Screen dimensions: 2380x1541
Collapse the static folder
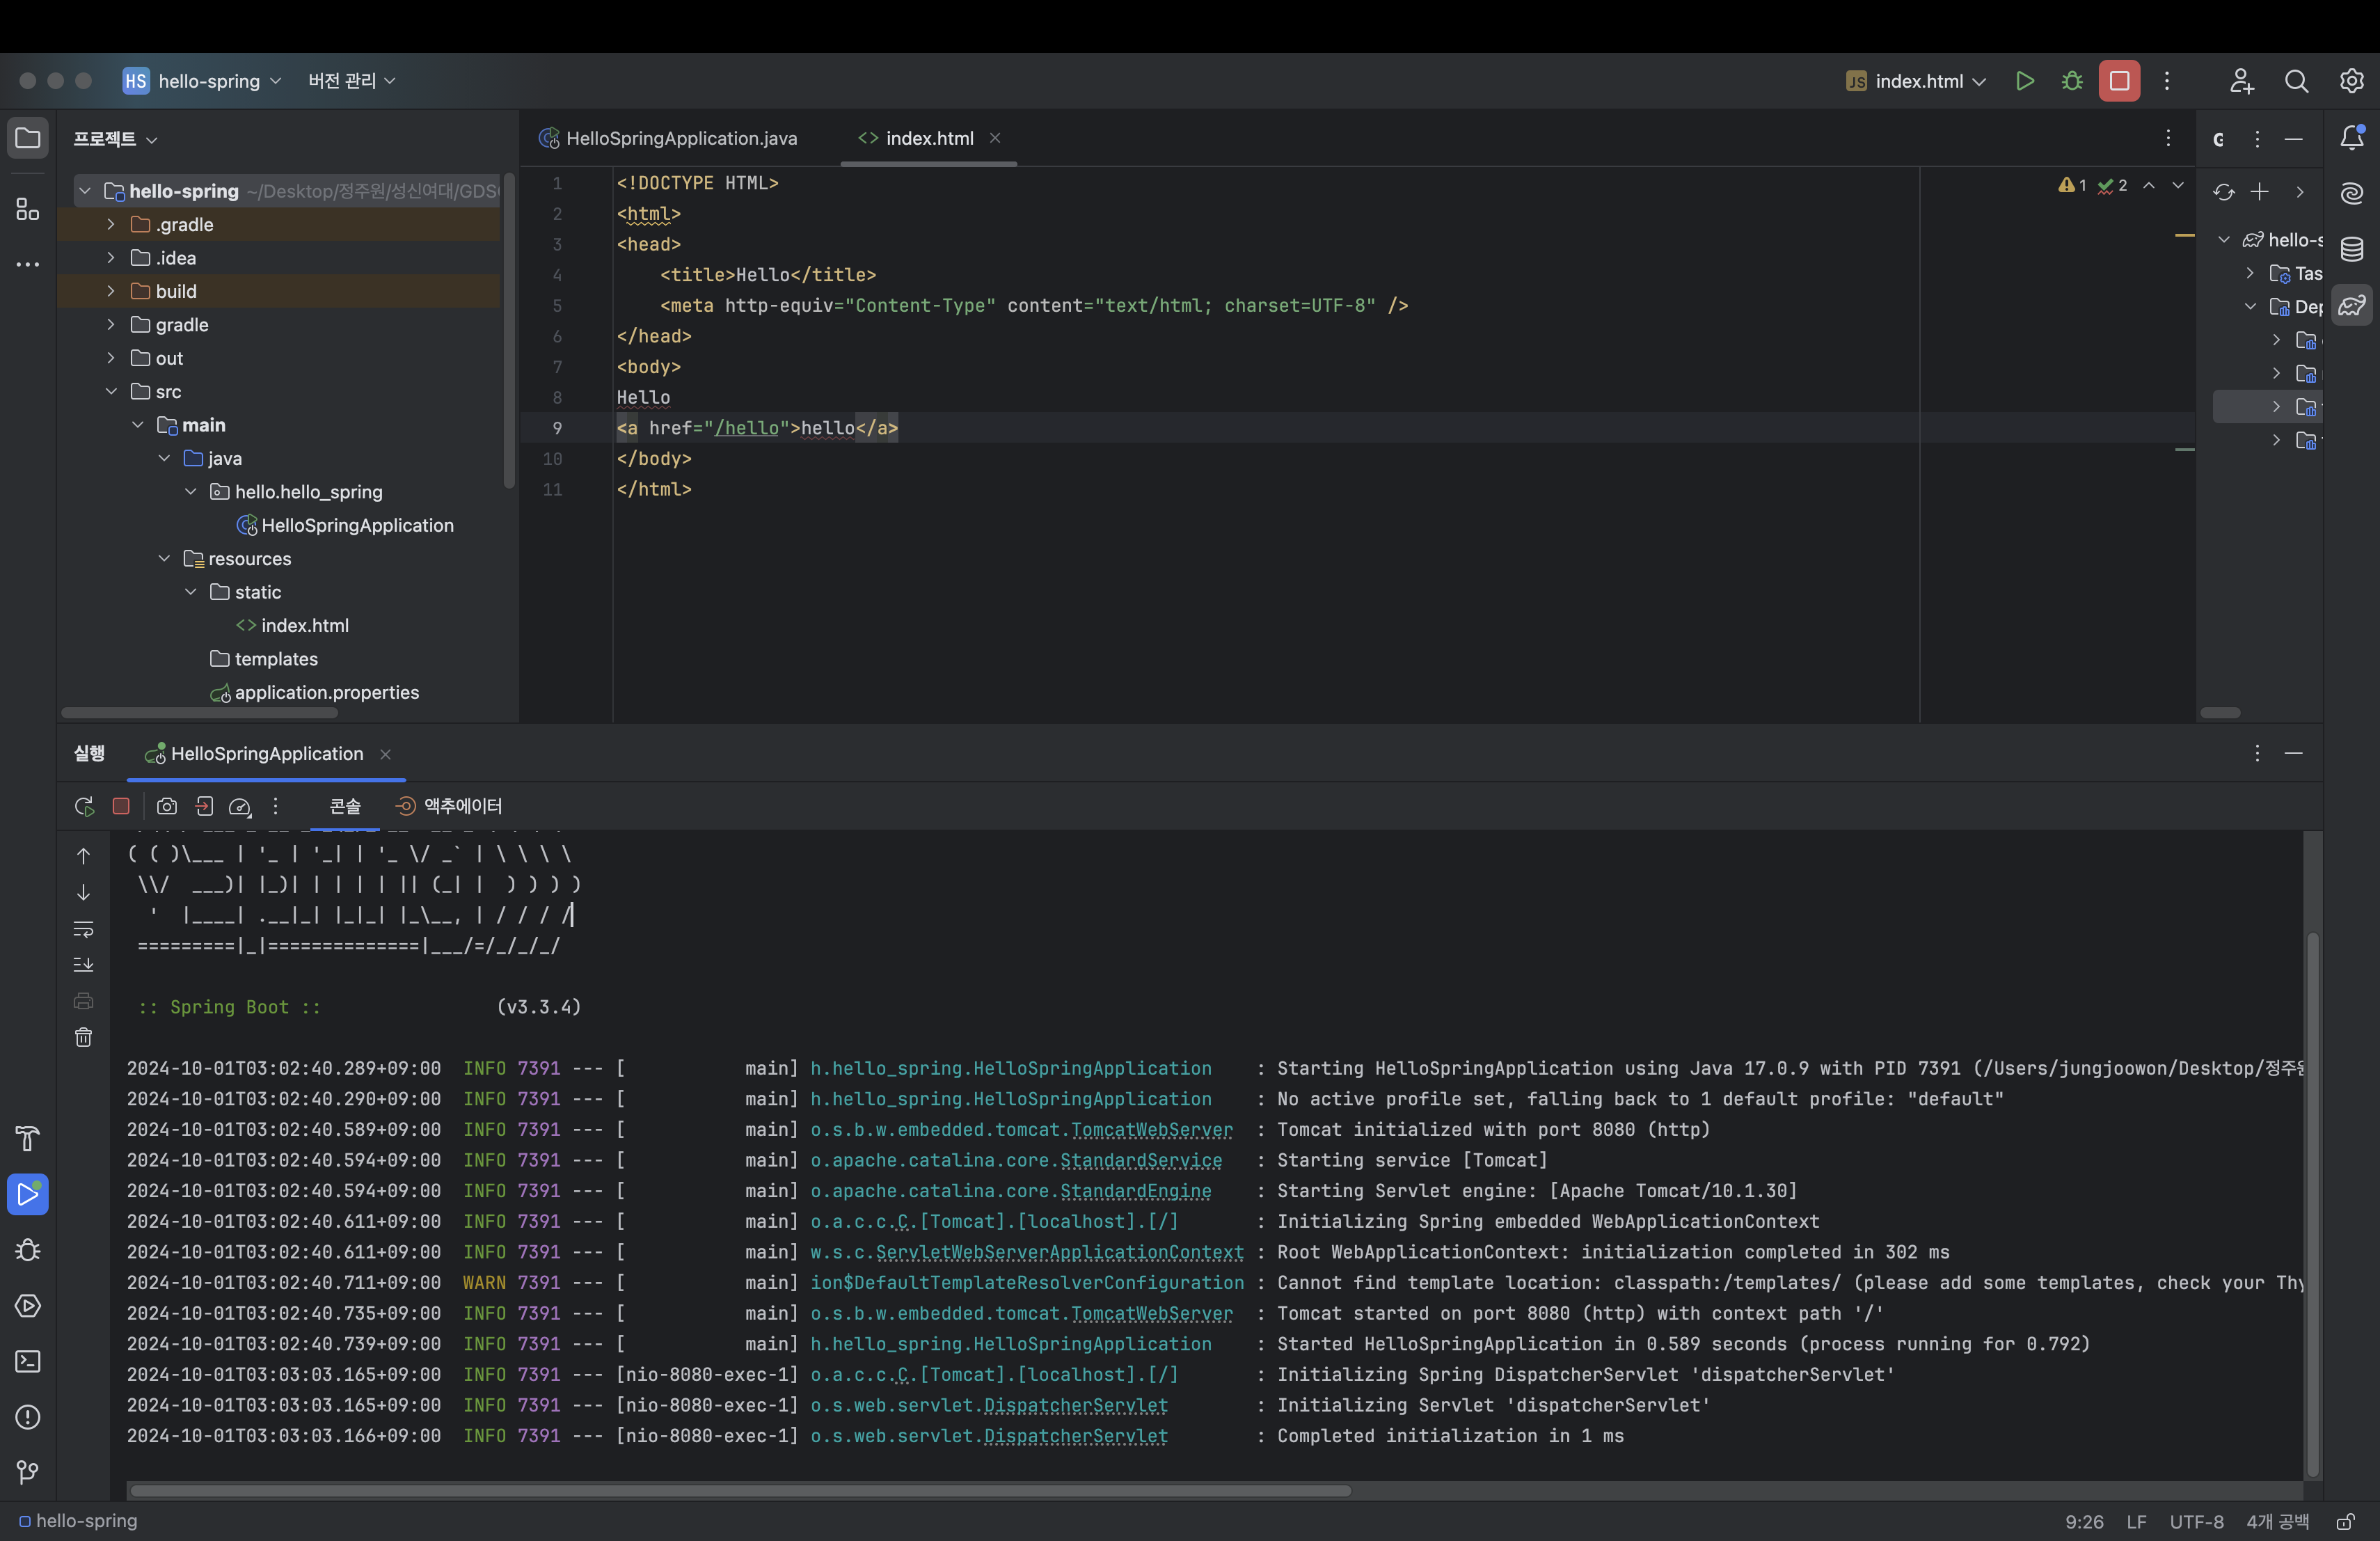191,592
